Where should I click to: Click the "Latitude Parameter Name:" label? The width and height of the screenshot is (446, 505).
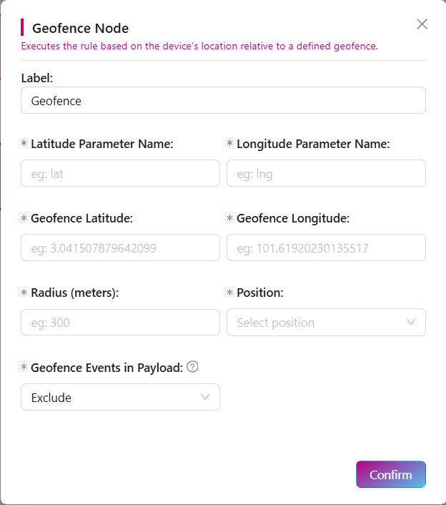(x=101, y=144)
